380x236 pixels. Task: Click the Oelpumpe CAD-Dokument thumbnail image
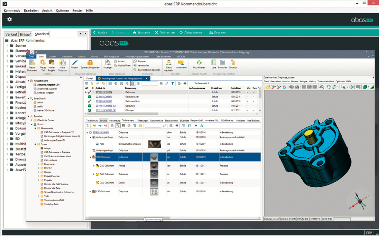click(x=154, y=157)
